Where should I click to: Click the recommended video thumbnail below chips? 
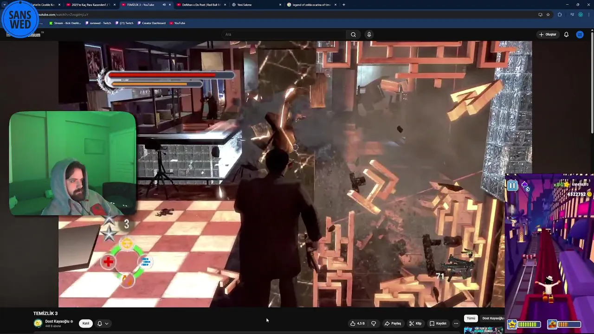pyautogui.click(x=483, y=330)
